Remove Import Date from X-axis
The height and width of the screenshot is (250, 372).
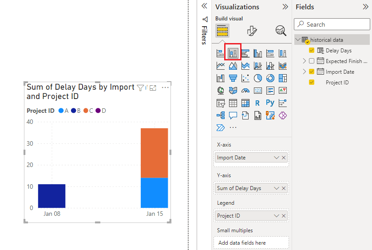point(284,158)
